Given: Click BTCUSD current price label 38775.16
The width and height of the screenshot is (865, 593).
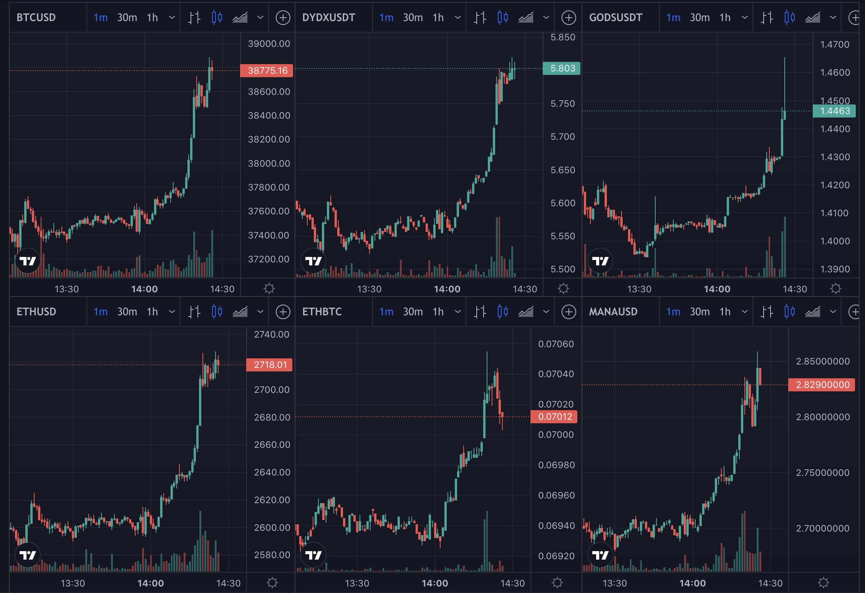Looking at the screenshot, I should (267, 71).
